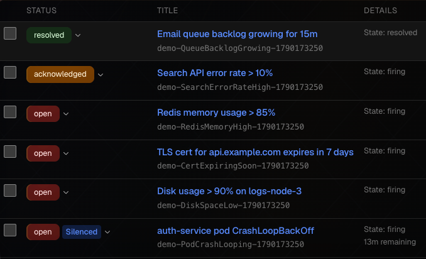Tick the checkbox for Search API error rate
Screen dimensions: 426x259
10,72
